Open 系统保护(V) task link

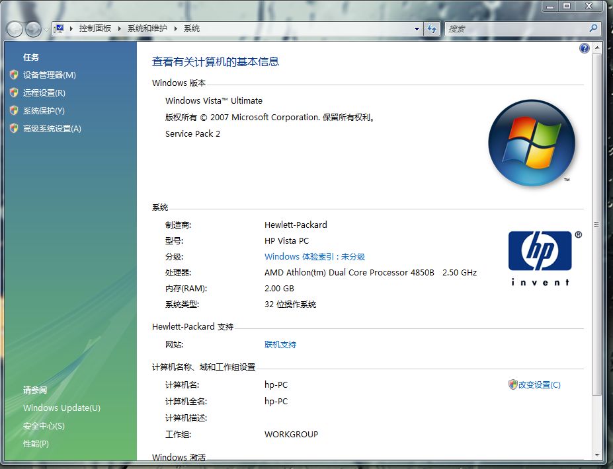click(x=44, y=111)
